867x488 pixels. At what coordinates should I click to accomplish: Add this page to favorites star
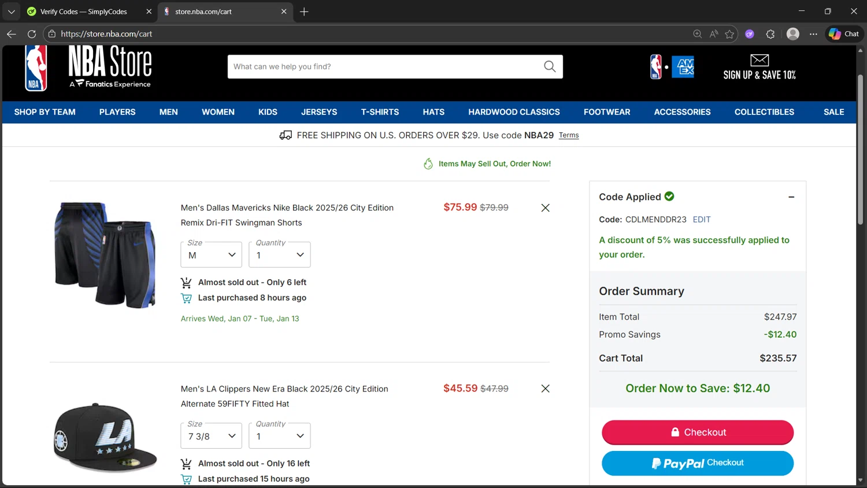(x=729, y=34)
